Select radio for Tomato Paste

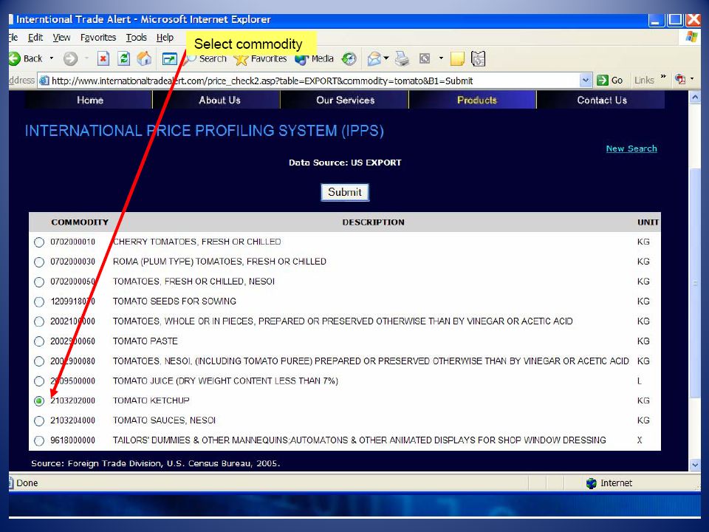coord(39,341)
